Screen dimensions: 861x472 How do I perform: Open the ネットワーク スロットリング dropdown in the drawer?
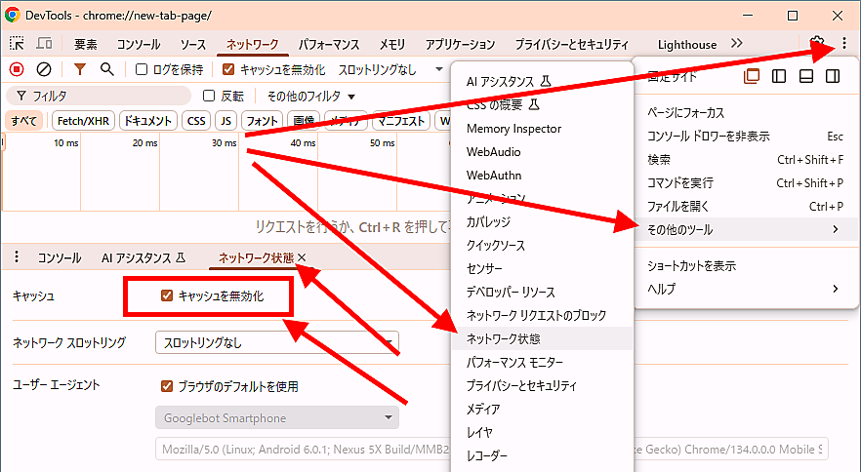point(277,342)
